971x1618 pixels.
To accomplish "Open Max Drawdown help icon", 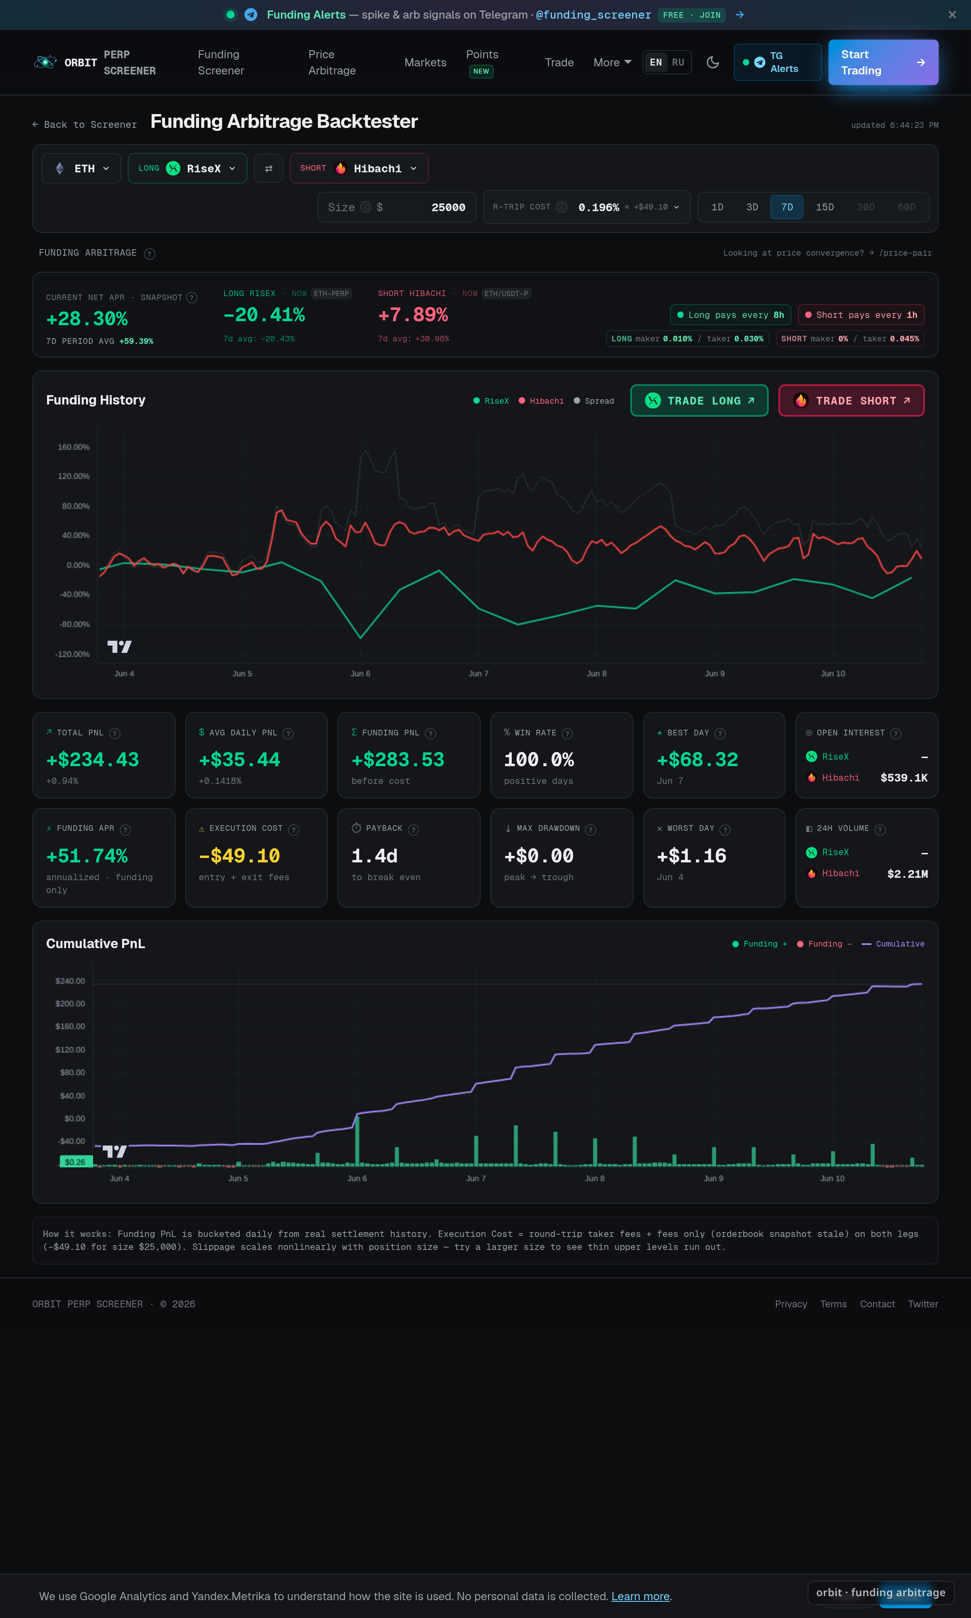I will [591, 829].
